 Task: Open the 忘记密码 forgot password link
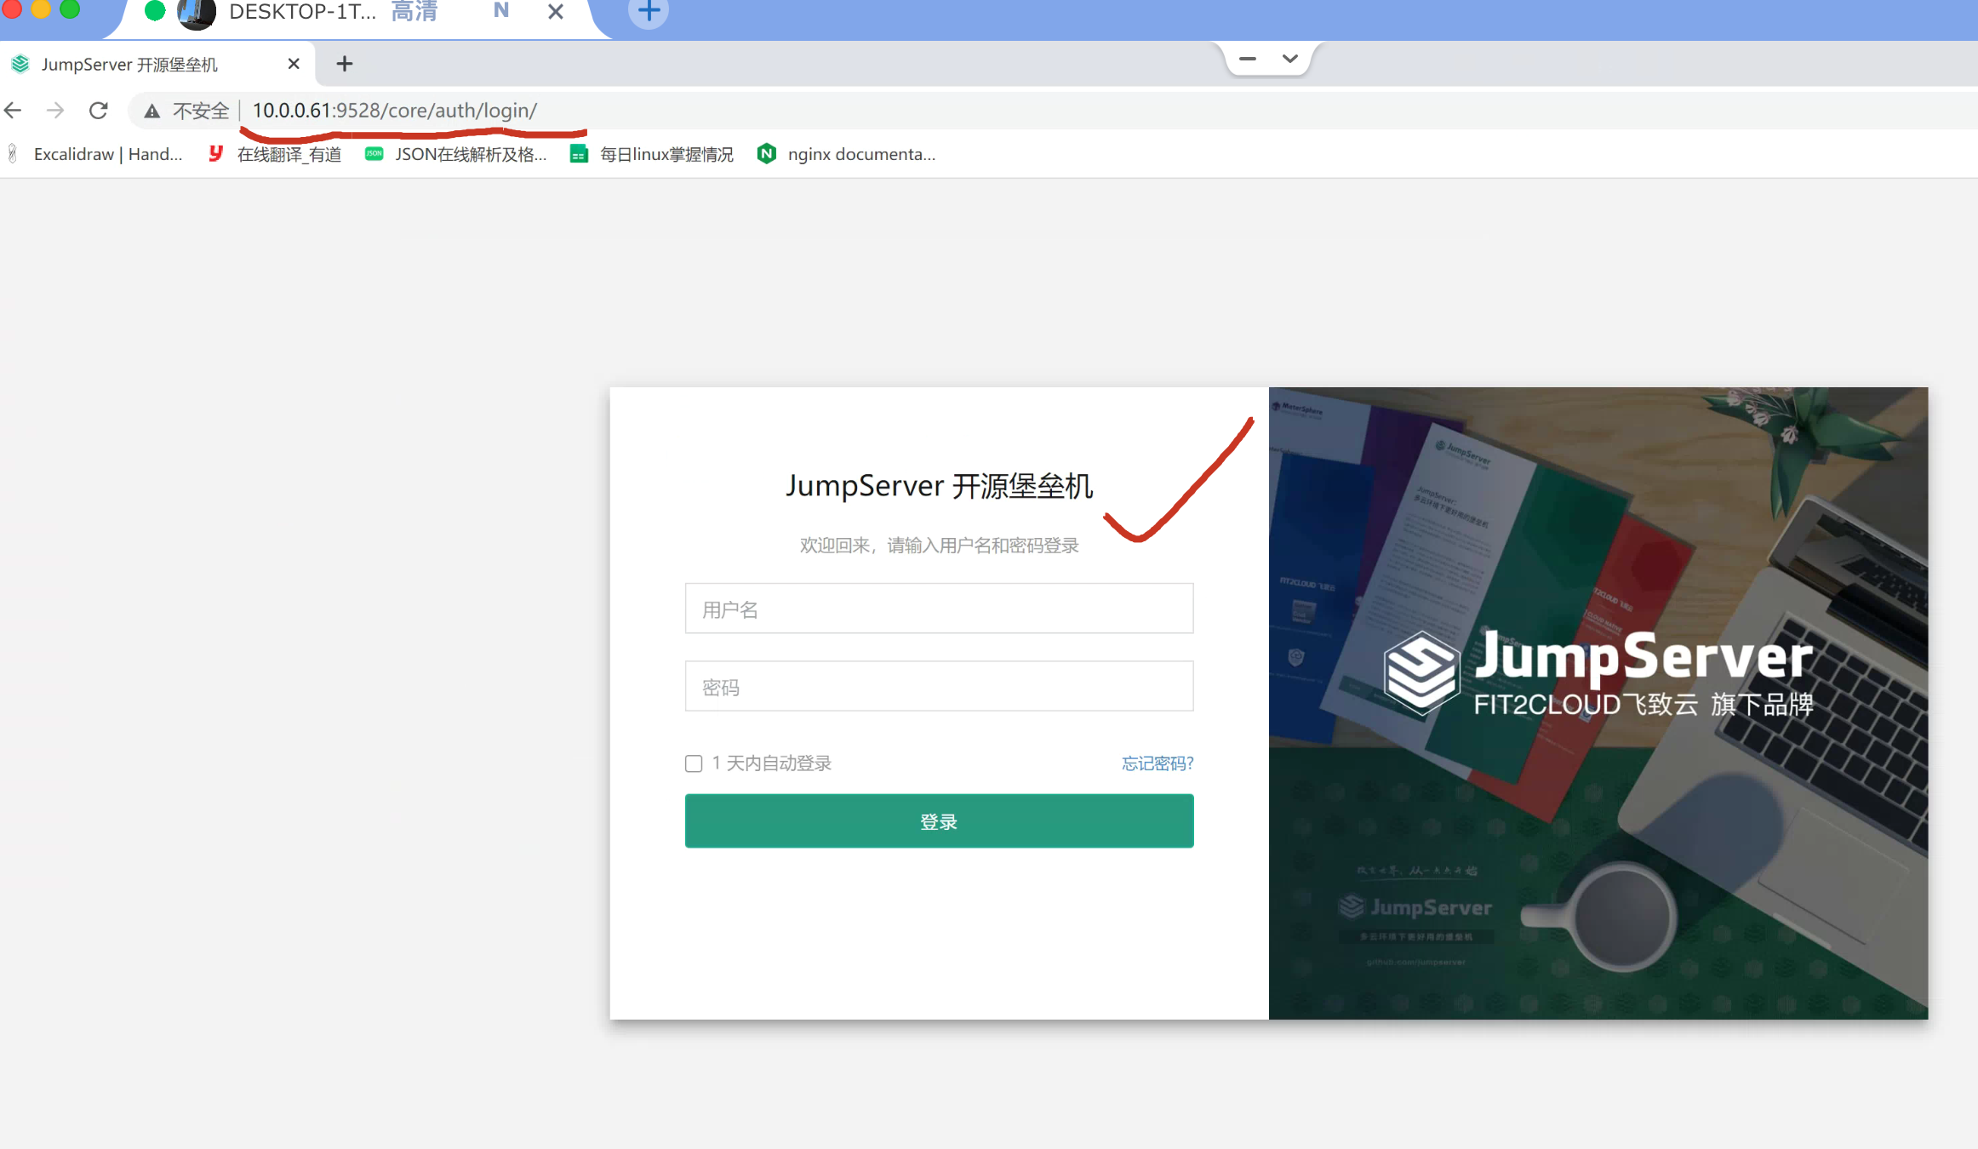1157,763
